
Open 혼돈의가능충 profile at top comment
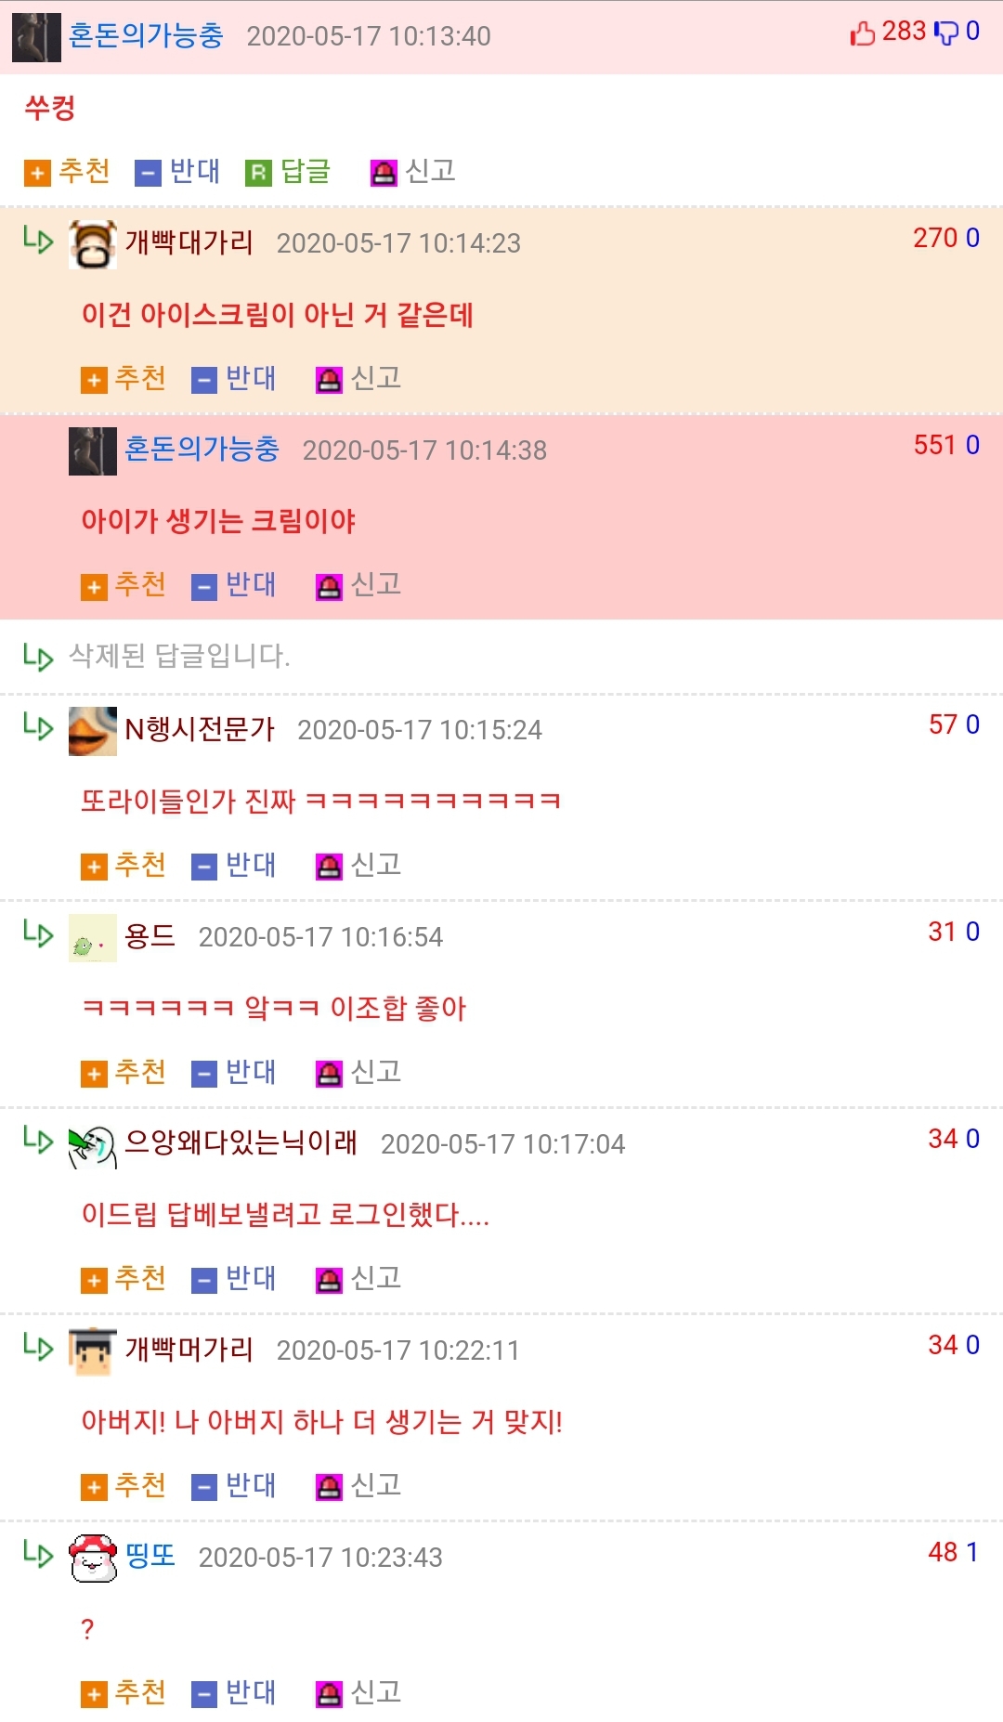[x=146, y=36]
